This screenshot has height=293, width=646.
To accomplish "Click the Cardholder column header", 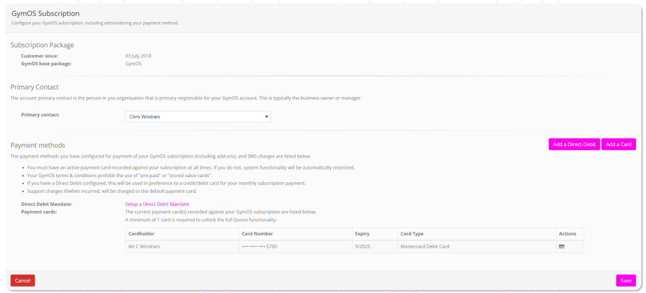I will [141, 234].
